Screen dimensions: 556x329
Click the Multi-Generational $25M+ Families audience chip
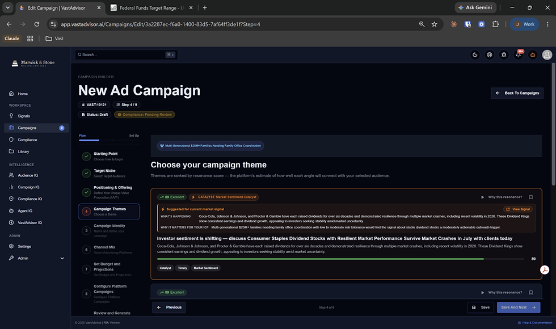click(210, 146)
